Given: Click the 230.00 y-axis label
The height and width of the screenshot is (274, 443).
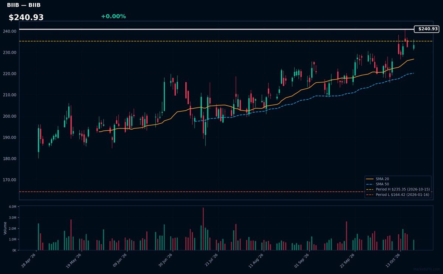Looking at the screenshot, I should (x=10, y=52).
